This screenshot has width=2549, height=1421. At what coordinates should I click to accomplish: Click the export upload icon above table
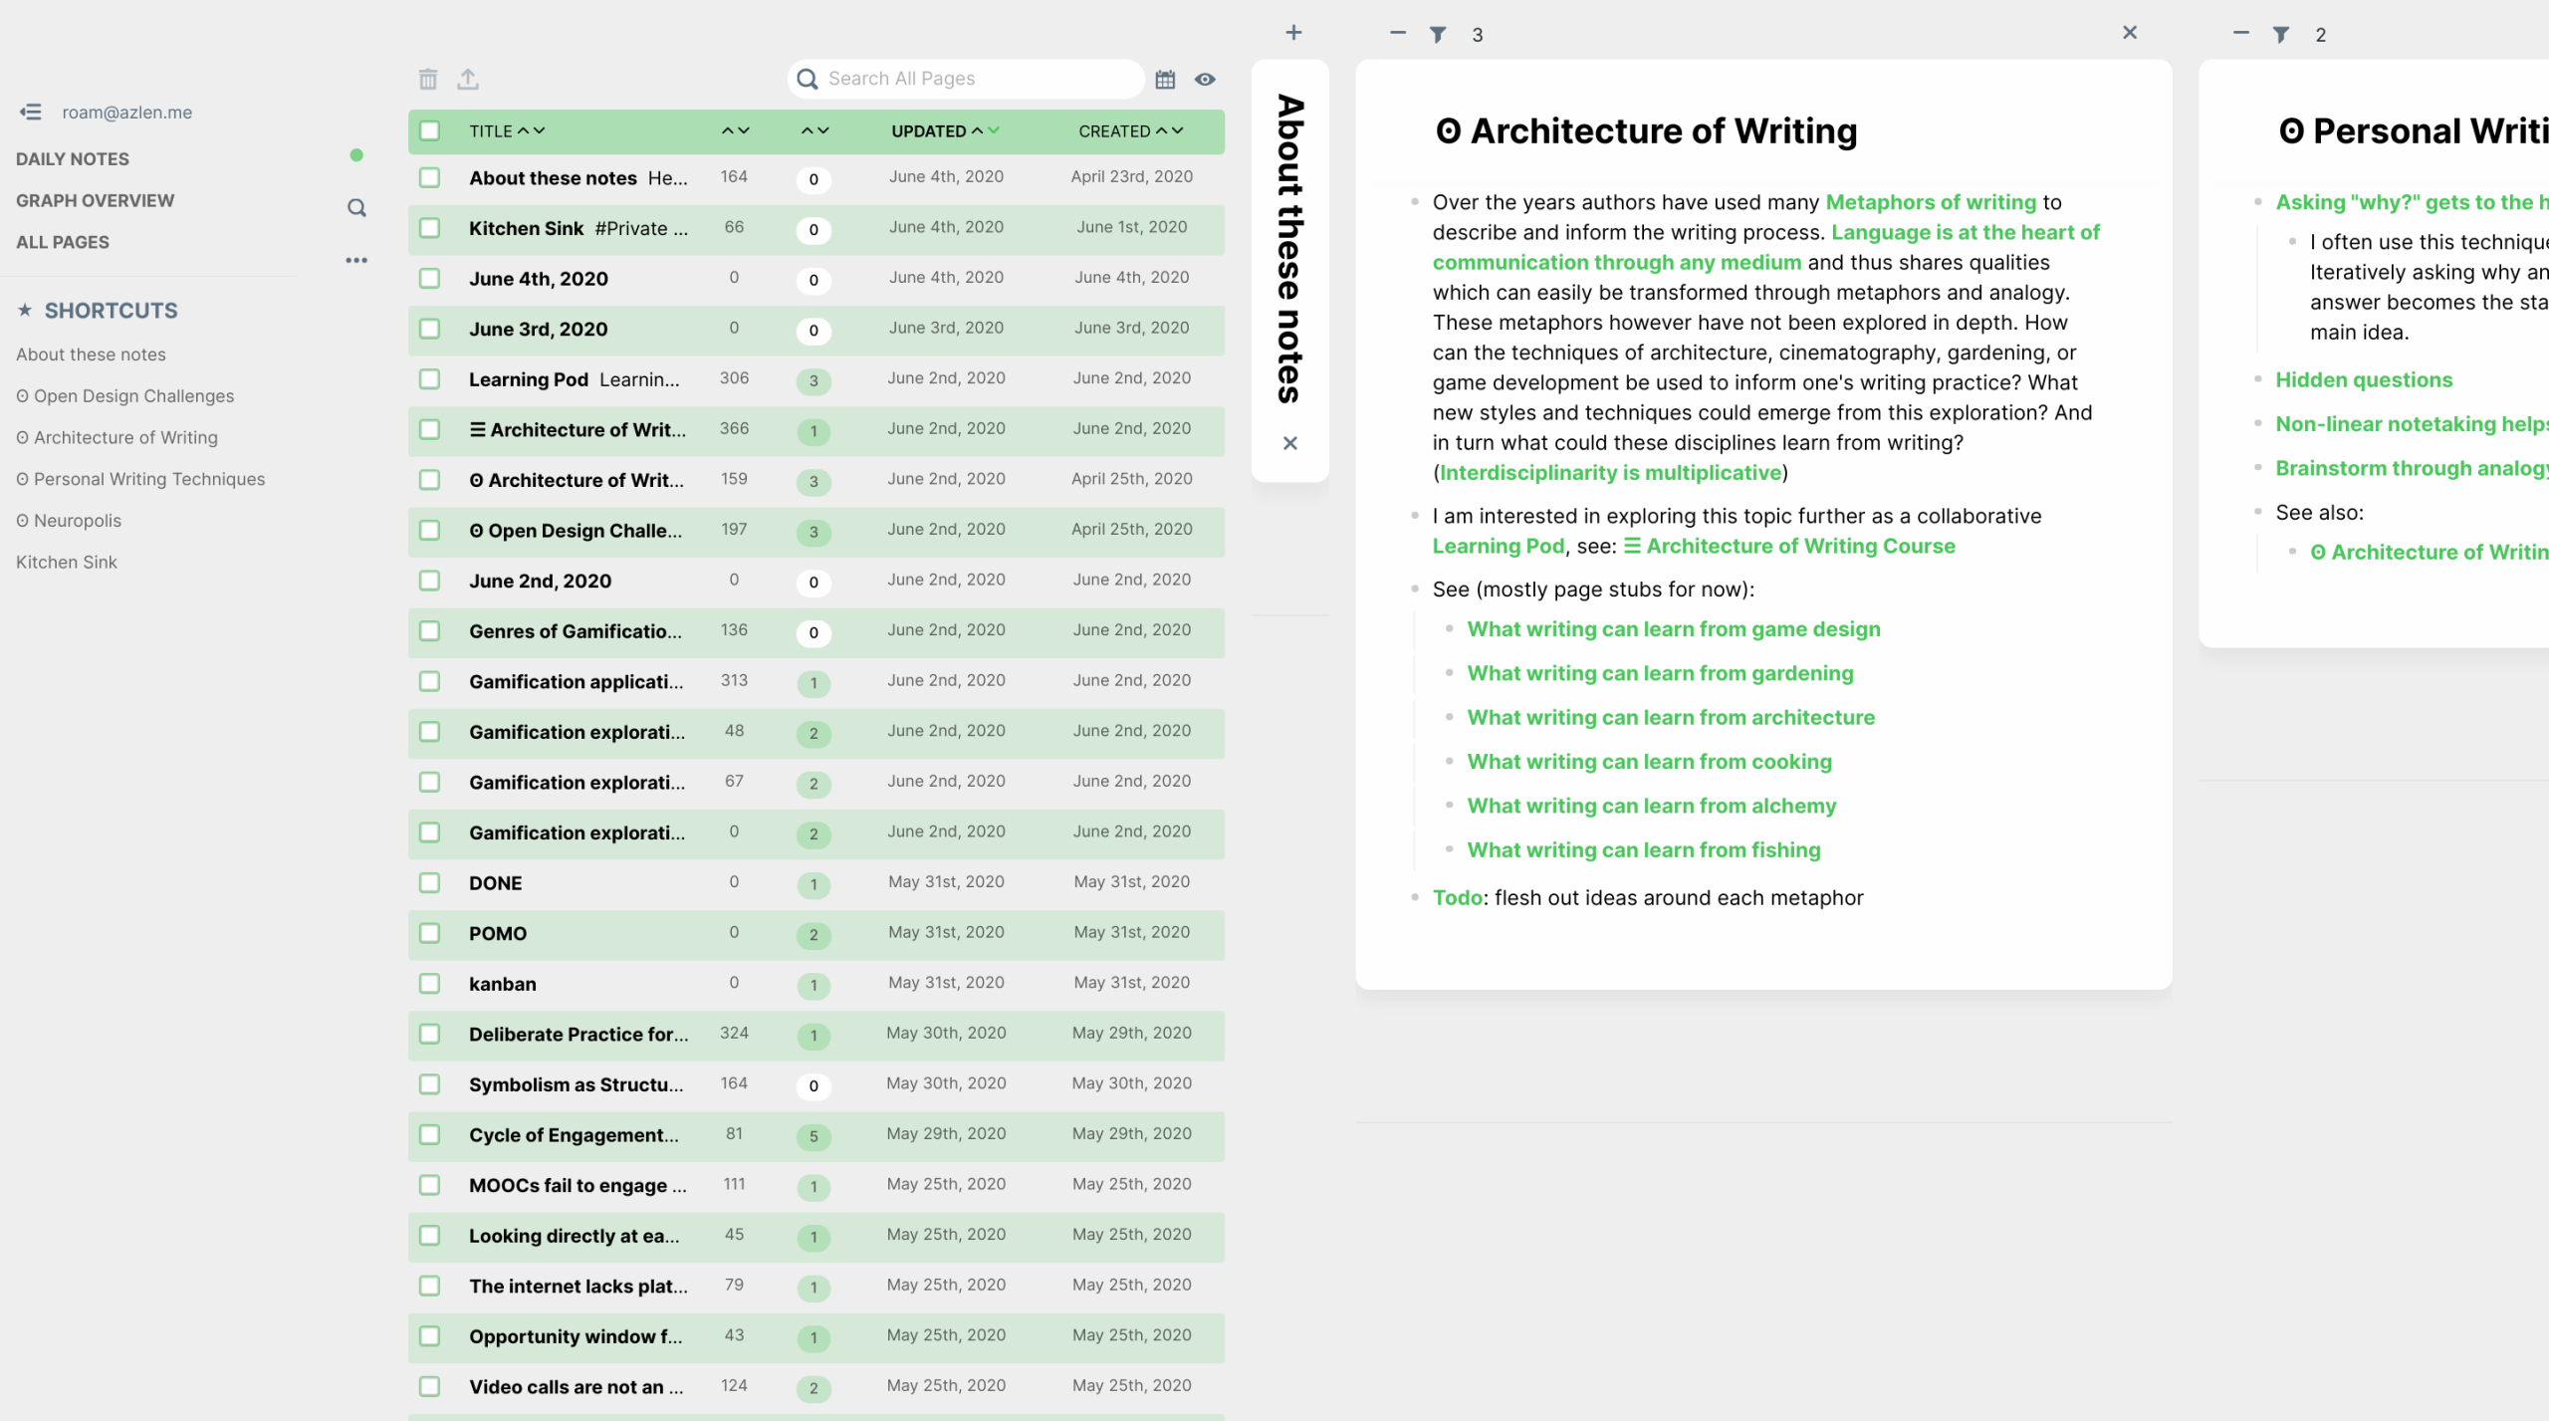point(468,79)
